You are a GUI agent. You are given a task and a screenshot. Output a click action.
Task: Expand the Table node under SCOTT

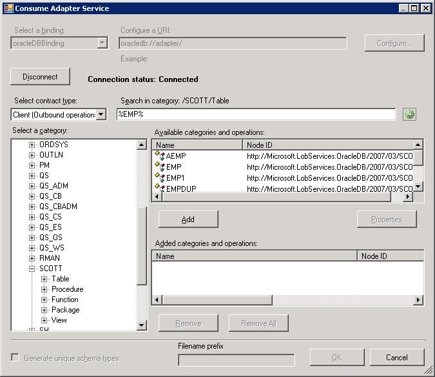tap(44, 279)
